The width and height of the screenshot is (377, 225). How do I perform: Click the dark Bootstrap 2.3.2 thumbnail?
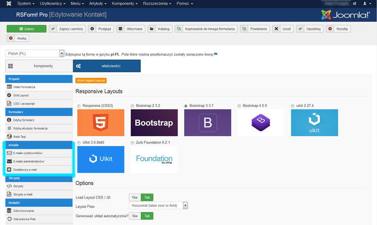pyautogui.click(x=154, y=123)
